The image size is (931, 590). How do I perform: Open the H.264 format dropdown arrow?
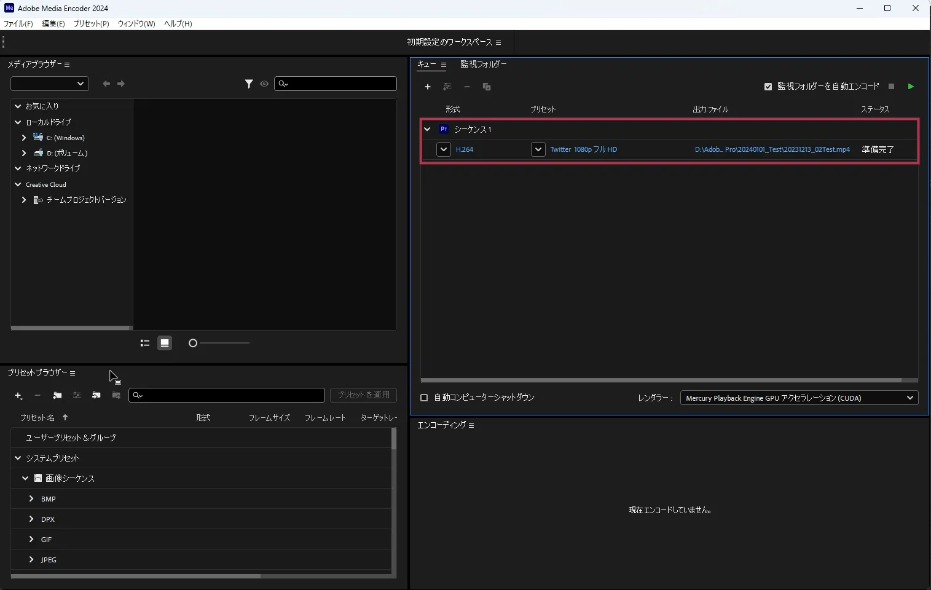click(444, 149)
